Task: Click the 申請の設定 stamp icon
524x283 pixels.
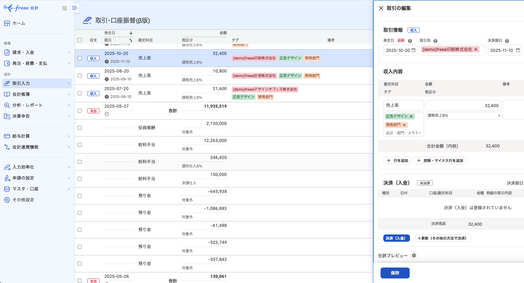Action: pyautogui.click(x=7, y=178)
